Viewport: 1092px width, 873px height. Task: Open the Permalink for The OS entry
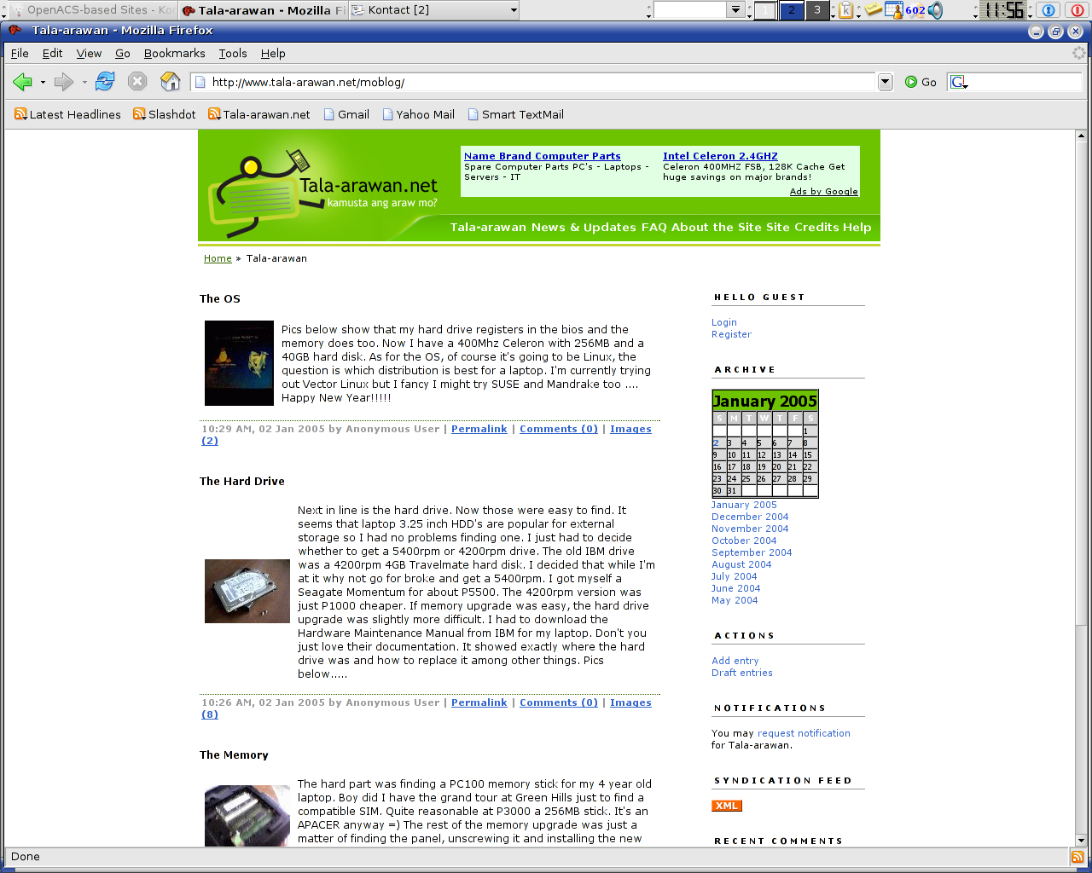(479, 429)
